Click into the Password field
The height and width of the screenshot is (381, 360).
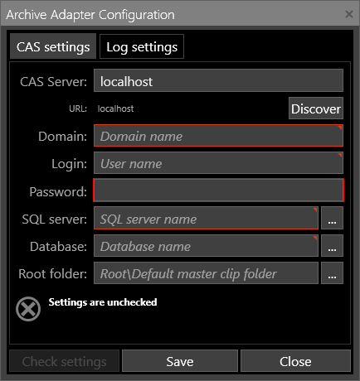pos(218,190)
